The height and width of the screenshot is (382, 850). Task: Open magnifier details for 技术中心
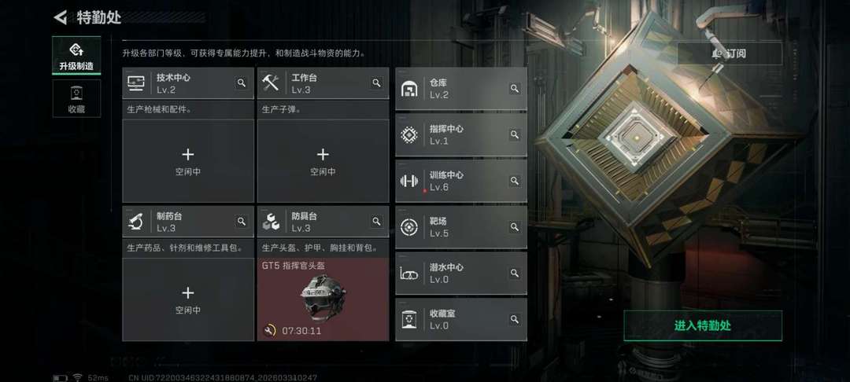[242, 83]
